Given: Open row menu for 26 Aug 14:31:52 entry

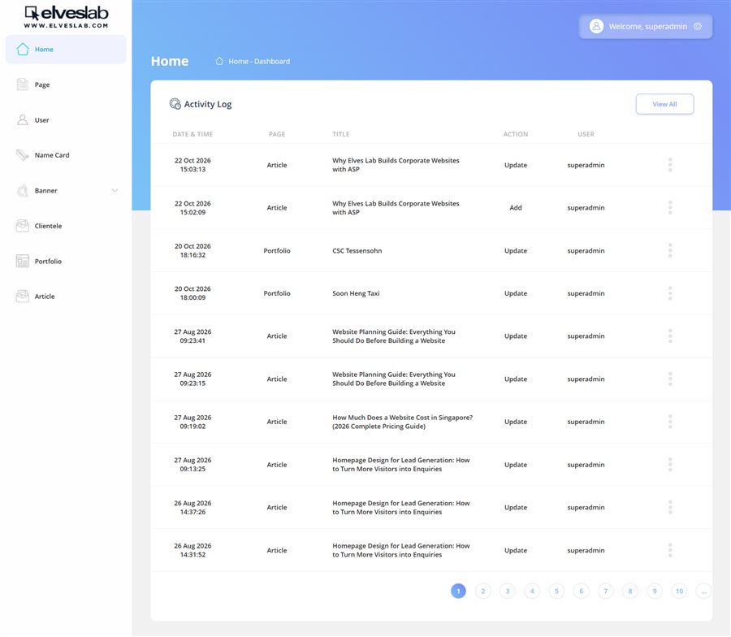Looking at the screenshot, I should (670, 550).
